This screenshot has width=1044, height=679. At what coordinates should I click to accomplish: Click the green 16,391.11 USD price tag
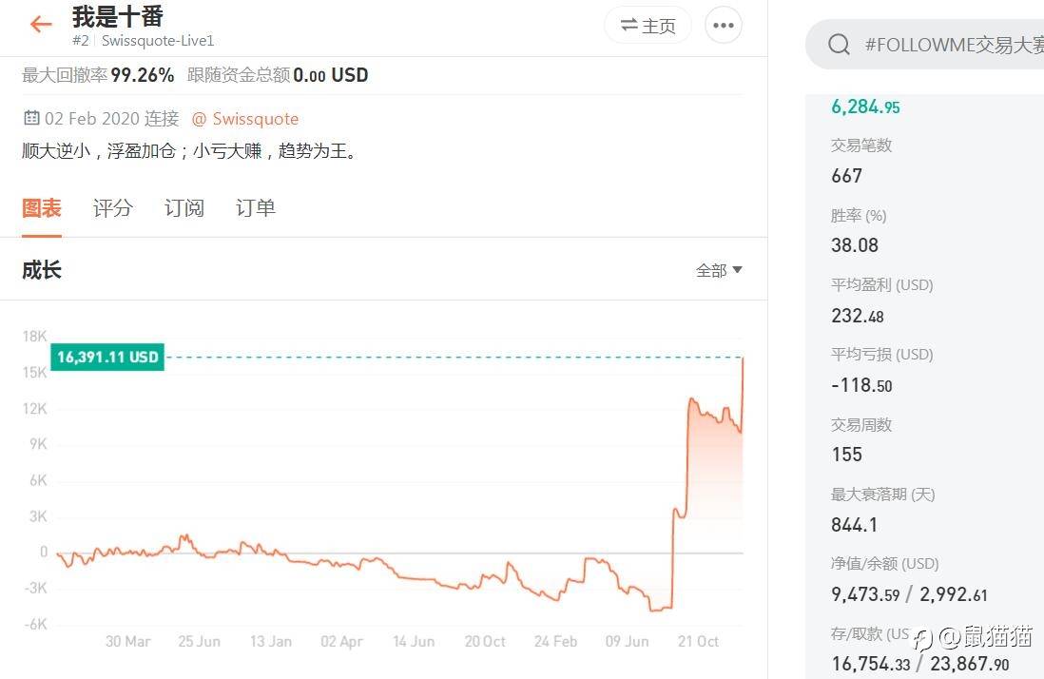click(107, 358)
